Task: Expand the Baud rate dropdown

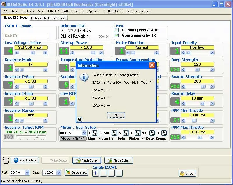Action: coord(58,172)
